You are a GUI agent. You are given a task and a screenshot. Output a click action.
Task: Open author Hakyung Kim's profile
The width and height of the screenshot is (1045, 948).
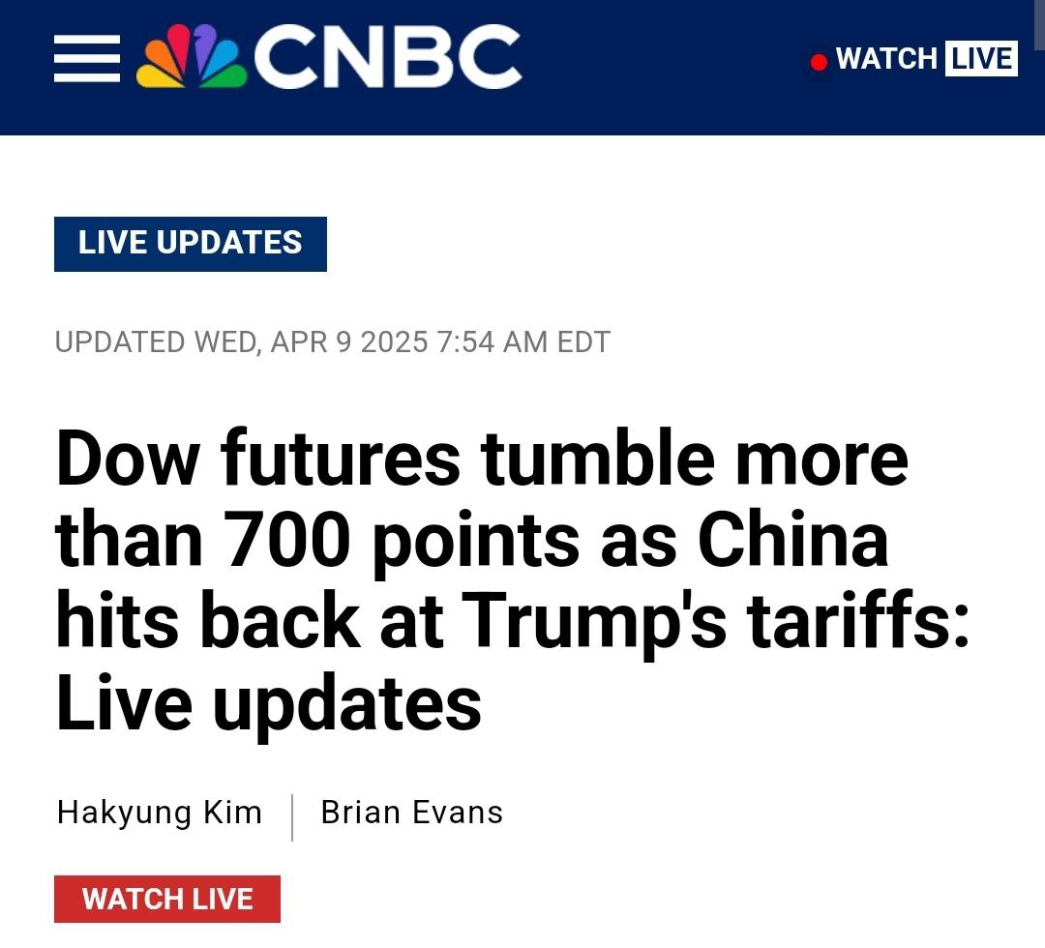[x=160, y=813]
